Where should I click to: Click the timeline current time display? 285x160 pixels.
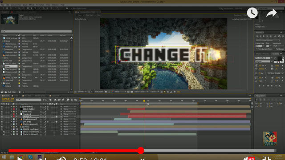point(8,99)
